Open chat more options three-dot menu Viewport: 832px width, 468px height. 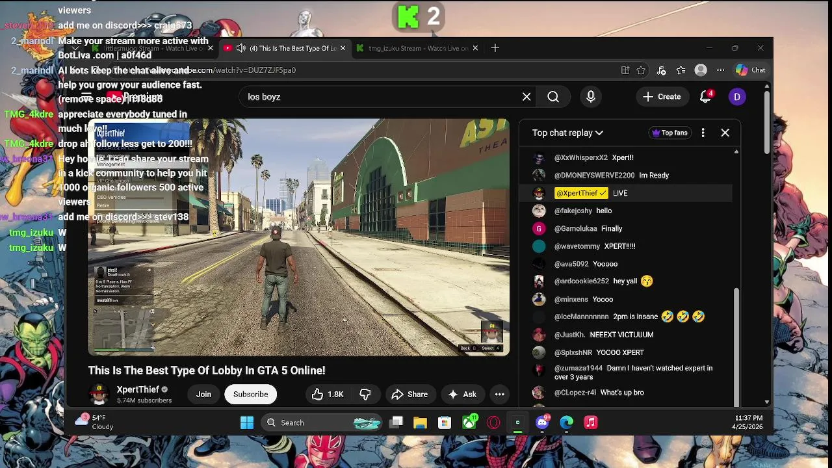tap(703, 133)
